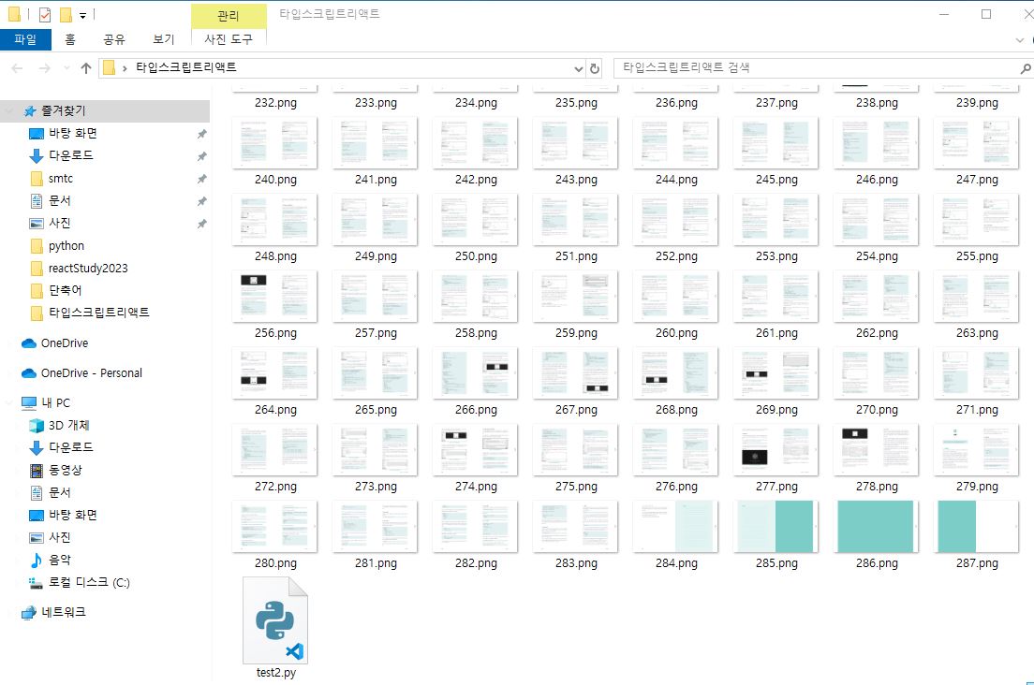This screenshot has height=685, width=1034.
Task: Open 음악 folder in navigation pane
Action: [59, 560]
